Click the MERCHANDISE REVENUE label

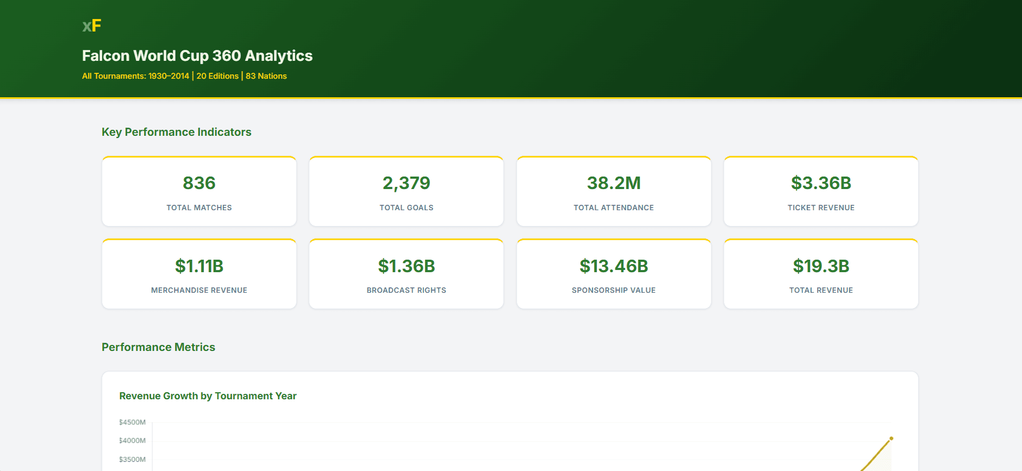(x=199, y=290)
